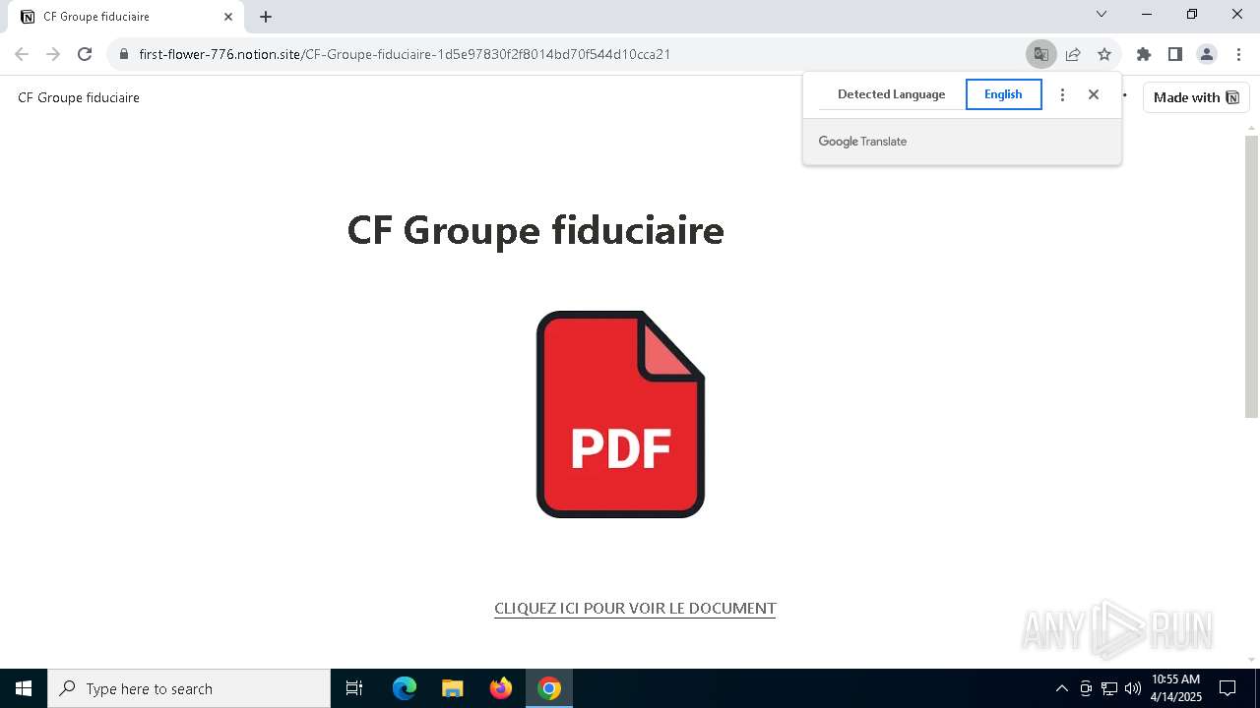1260x708 pixels.
Task: Show hidden system tray icons
Action: (1061, 688)
